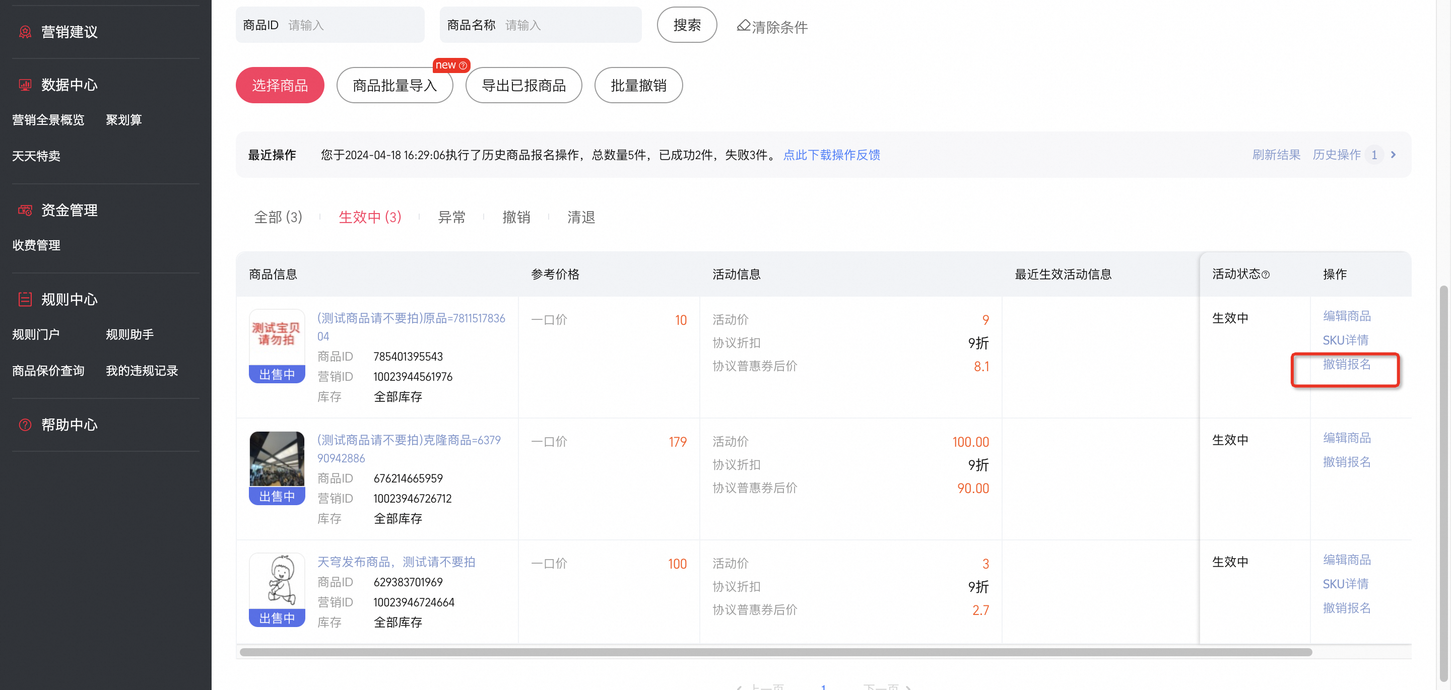Click the 规则中心 document icon

pos(25,300)
